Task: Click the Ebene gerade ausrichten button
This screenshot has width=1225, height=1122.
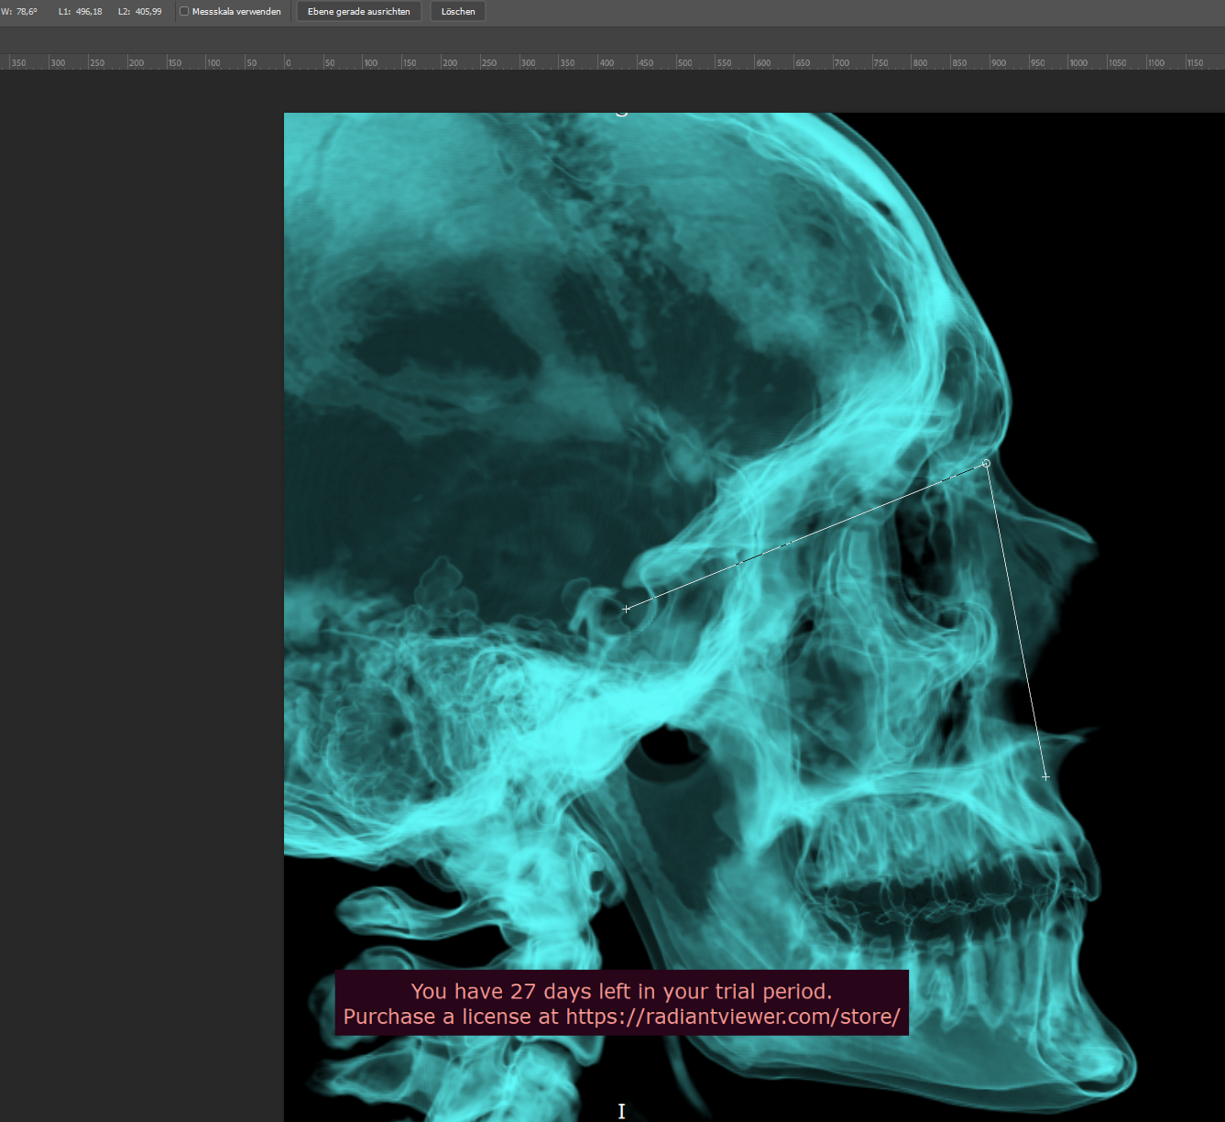Action: 358,12
